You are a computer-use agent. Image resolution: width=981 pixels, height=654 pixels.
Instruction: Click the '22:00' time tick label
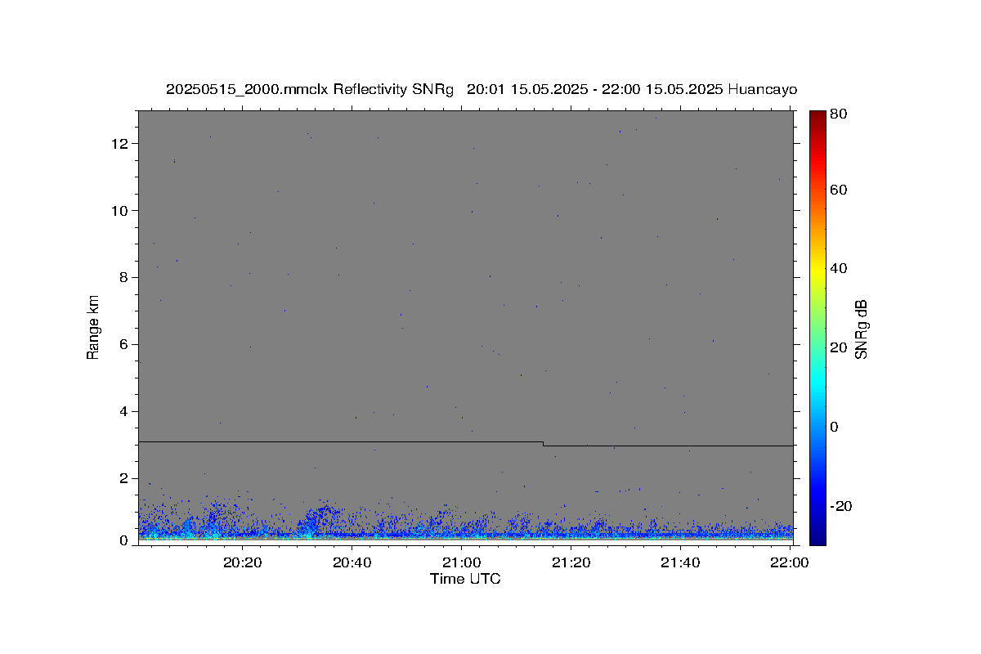click(x=790, y=562)
